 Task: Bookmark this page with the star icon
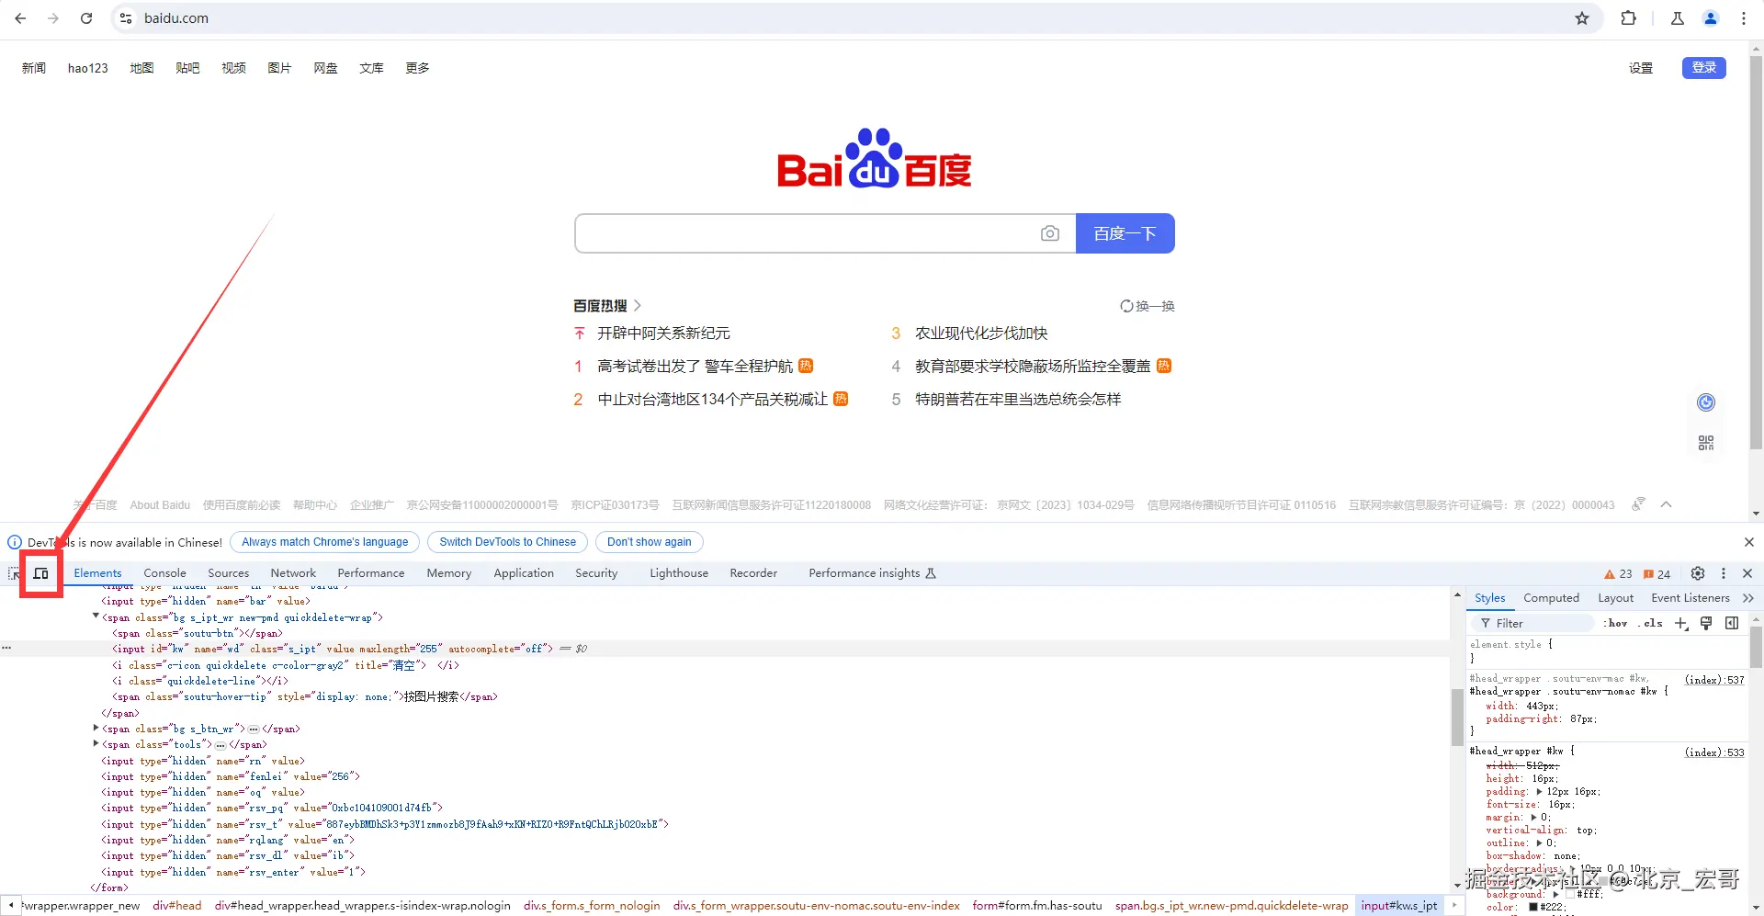pyautogui.click(x=1582, y=18)
